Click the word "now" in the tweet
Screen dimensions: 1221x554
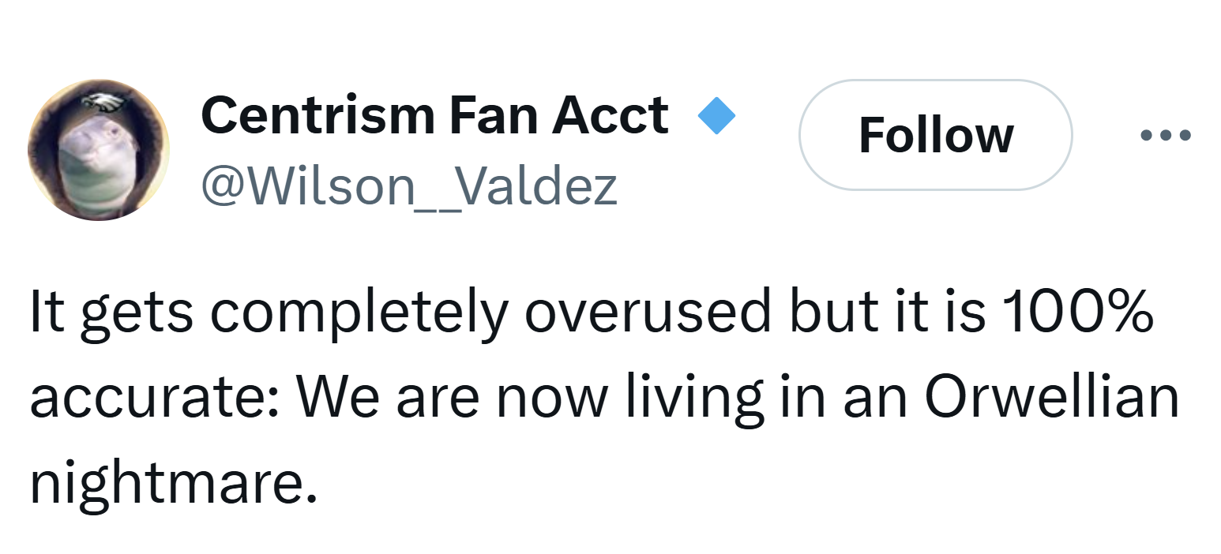(x=551, y=401)
